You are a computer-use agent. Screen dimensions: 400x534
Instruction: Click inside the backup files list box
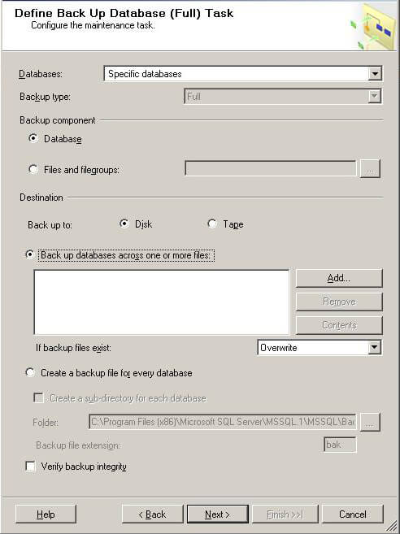click(162, 302)
